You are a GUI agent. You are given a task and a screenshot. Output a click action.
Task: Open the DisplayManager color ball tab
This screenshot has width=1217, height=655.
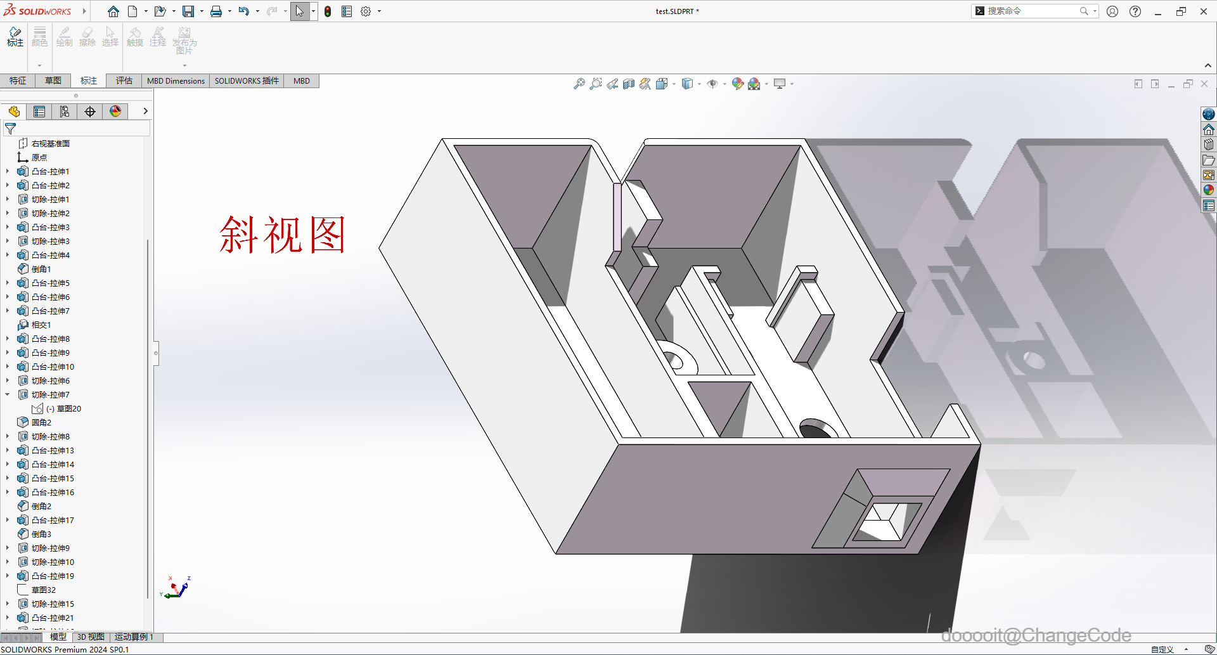pos(115,111)
